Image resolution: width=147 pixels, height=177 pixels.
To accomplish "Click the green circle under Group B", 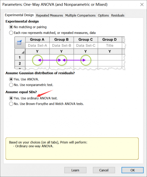I will coord(61,60).
